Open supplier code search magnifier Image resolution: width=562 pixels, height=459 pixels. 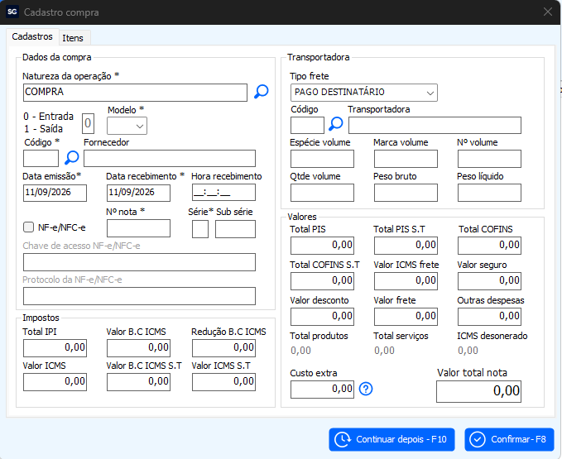[72, 157]
